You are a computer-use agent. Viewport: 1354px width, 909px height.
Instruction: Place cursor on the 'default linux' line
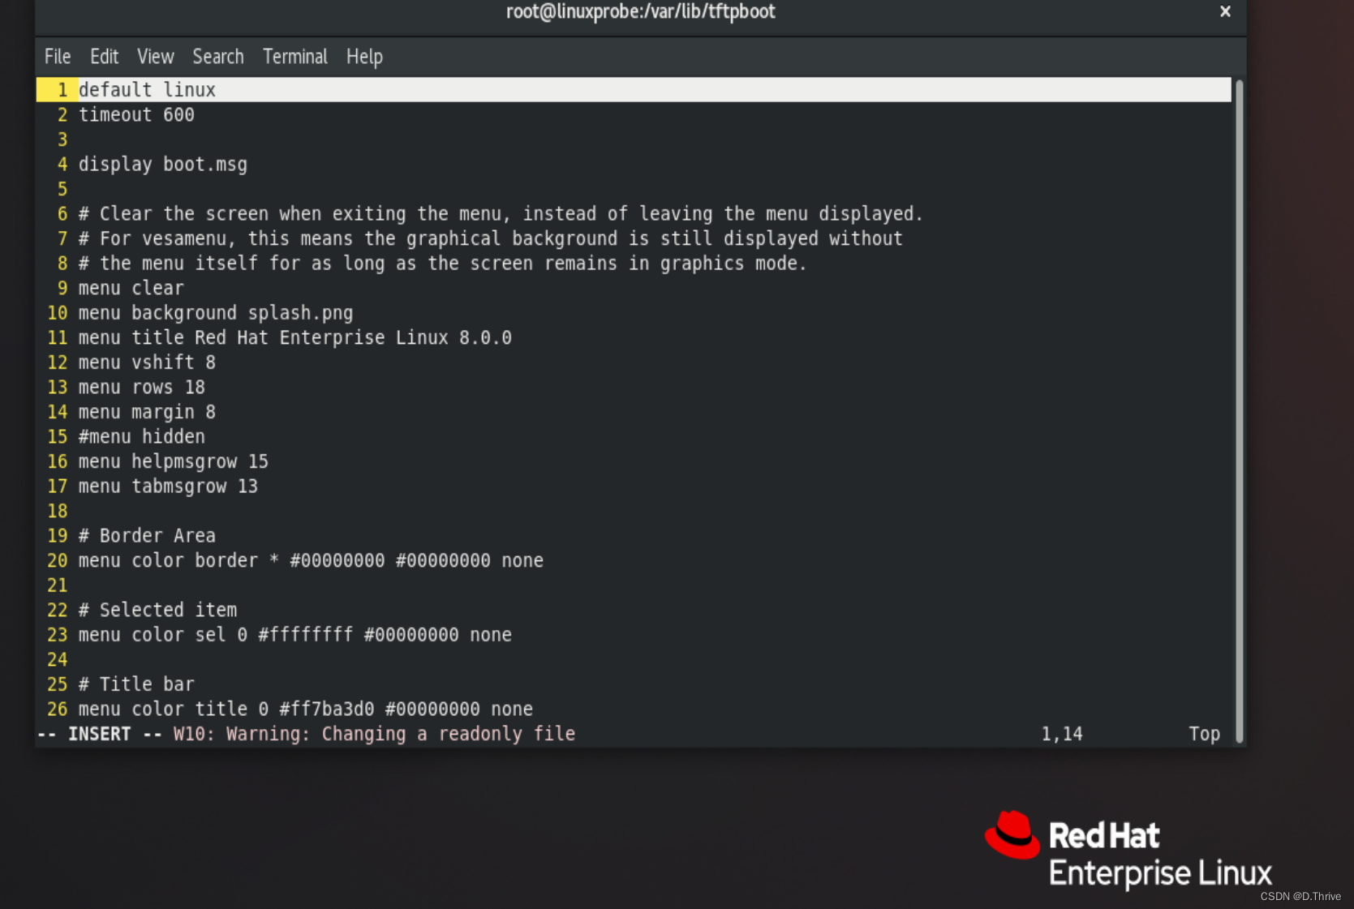(x=147, y=89)
